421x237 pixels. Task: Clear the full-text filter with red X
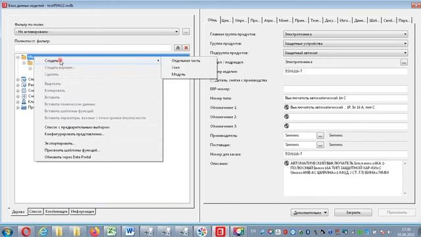tap(186, 48)
